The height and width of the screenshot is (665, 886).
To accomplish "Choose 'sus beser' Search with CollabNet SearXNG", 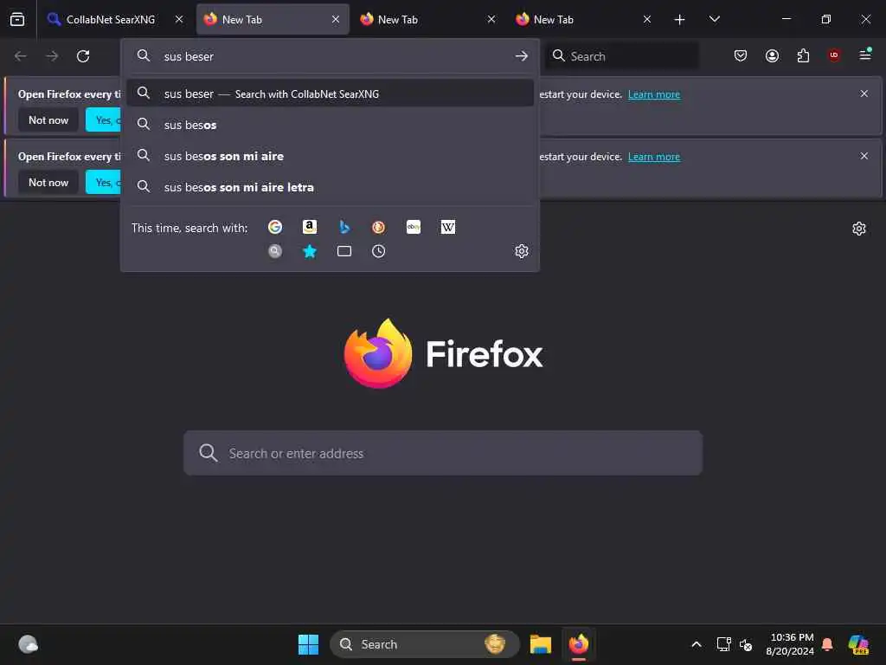I will 330,94.
